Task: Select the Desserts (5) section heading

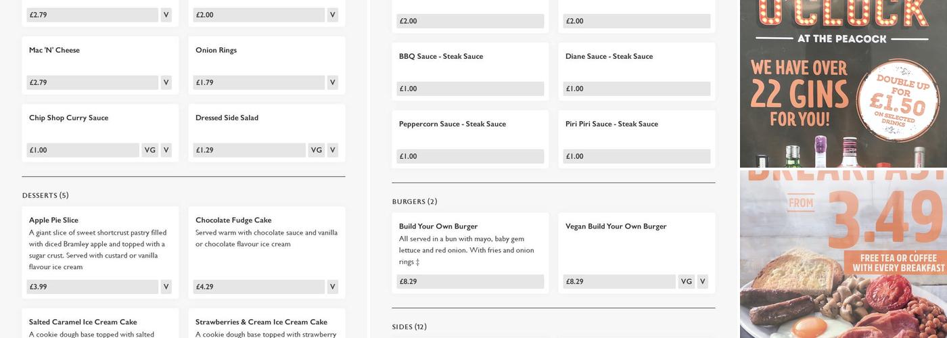Action: pyautogui.click(x=45, y=195)
